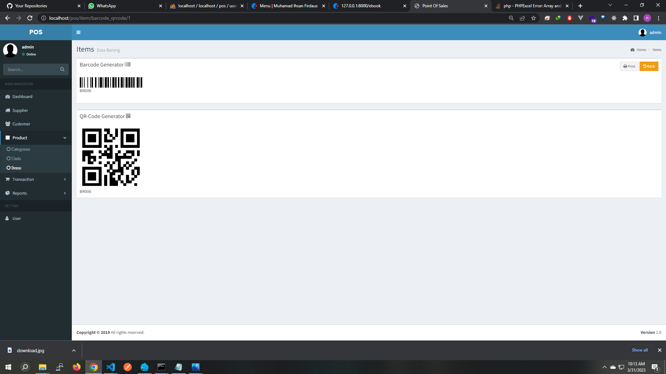Open the admin user dropdown in header
666x374 pixels.
pyautogui.click(x=650, y=32)
